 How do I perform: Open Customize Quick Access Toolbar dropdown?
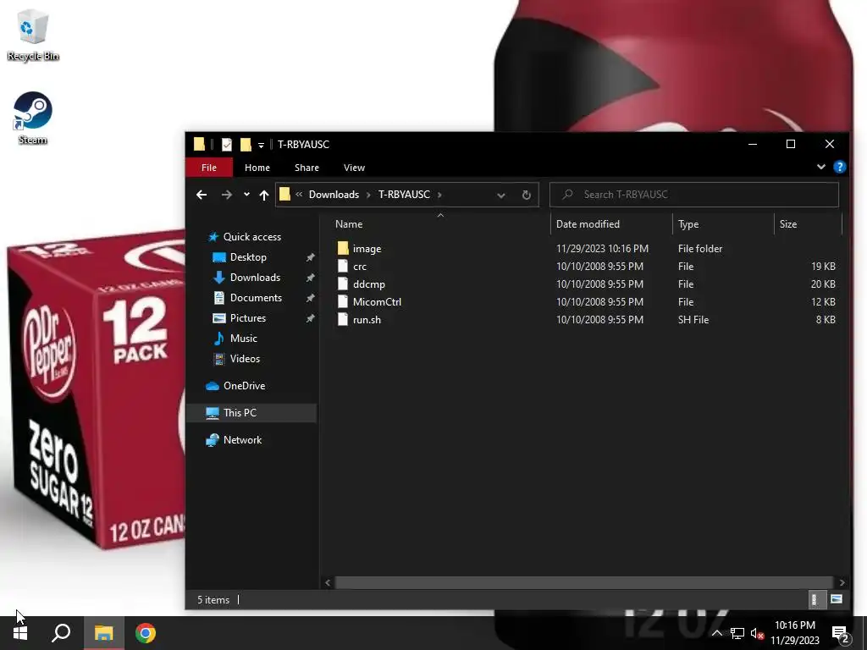[261, 146]
